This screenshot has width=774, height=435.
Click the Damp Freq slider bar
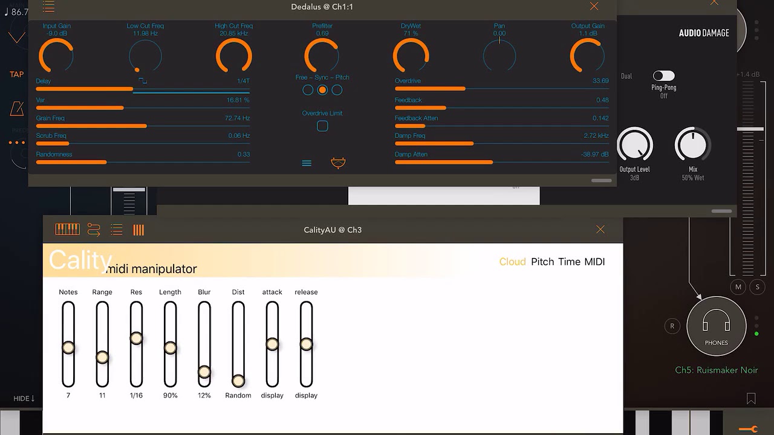coord(502,143)
